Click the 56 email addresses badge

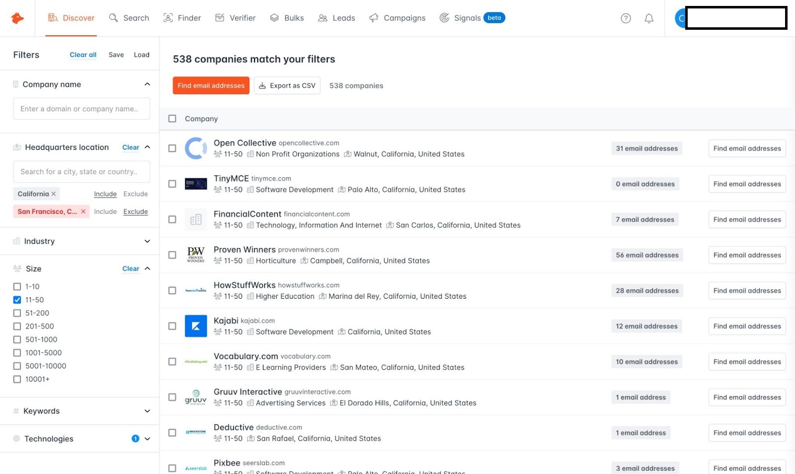click(x=647, y=255)
